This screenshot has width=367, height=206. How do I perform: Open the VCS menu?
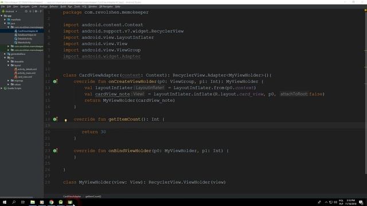point(84,6)
